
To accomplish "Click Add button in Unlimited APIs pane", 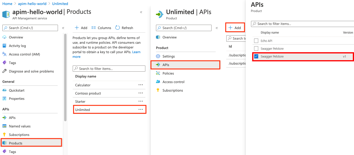I will click(235, 28).
